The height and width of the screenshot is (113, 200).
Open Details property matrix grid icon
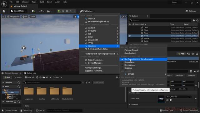pos(191,71)
